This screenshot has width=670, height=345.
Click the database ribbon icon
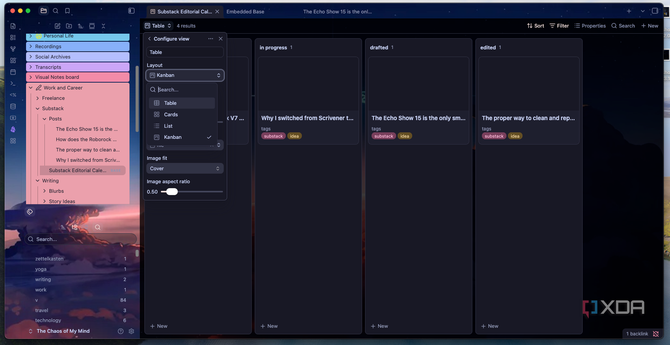(x=13, y=106)
